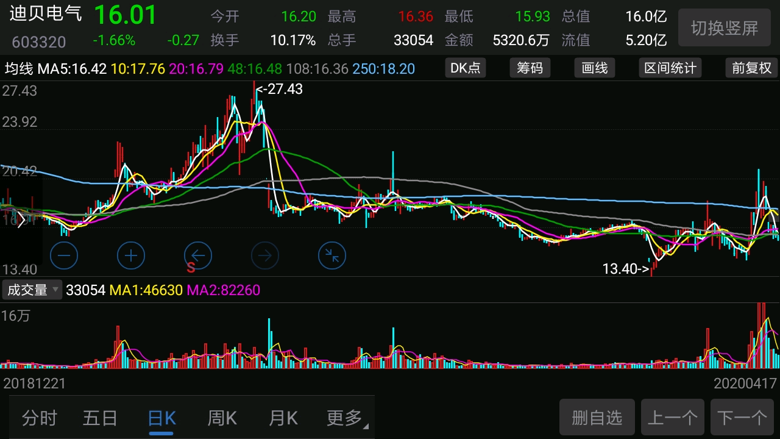Viewport: 780px width, 439px height.
Task: Tap the collapse arrows icon on the chart
Action: tap(332, 255)
